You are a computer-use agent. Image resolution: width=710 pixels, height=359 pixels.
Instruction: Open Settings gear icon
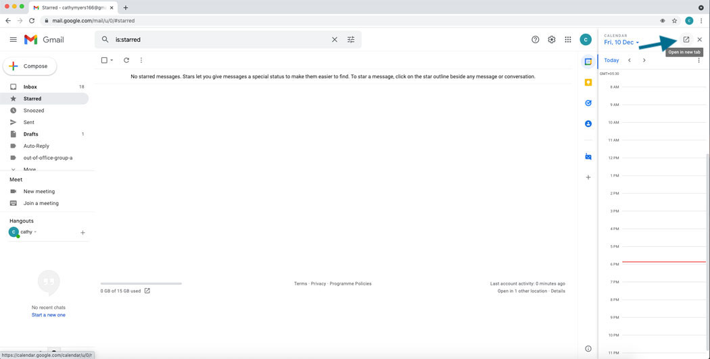tap(552, 40)
